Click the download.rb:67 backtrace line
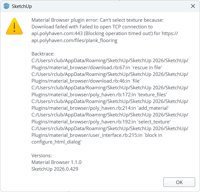200x192 pixels. click(x=97, y=67)
